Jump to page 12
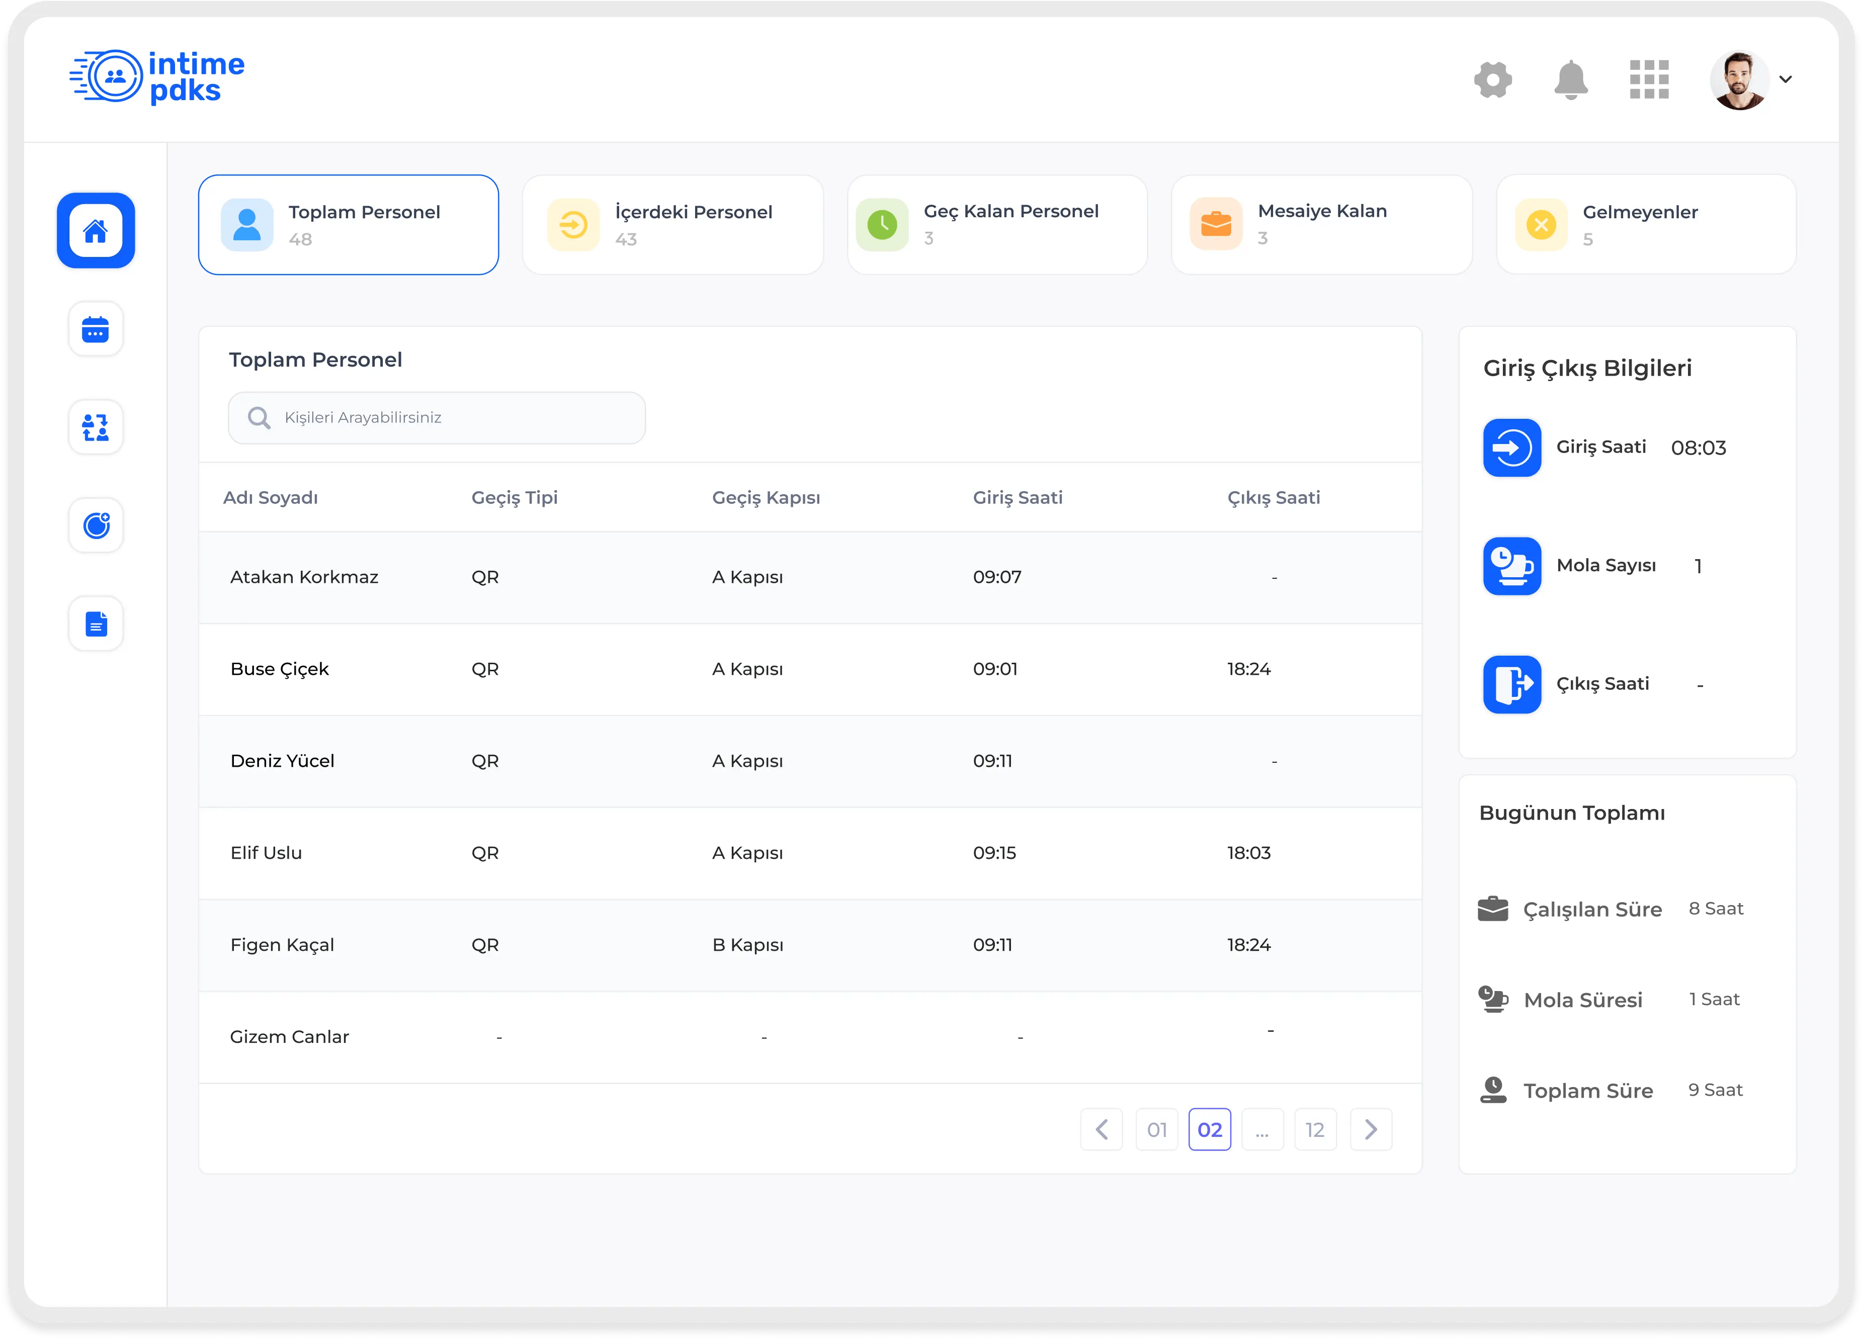The height and width of the screenshot is (1339, 1863). click(1315, 1130)
